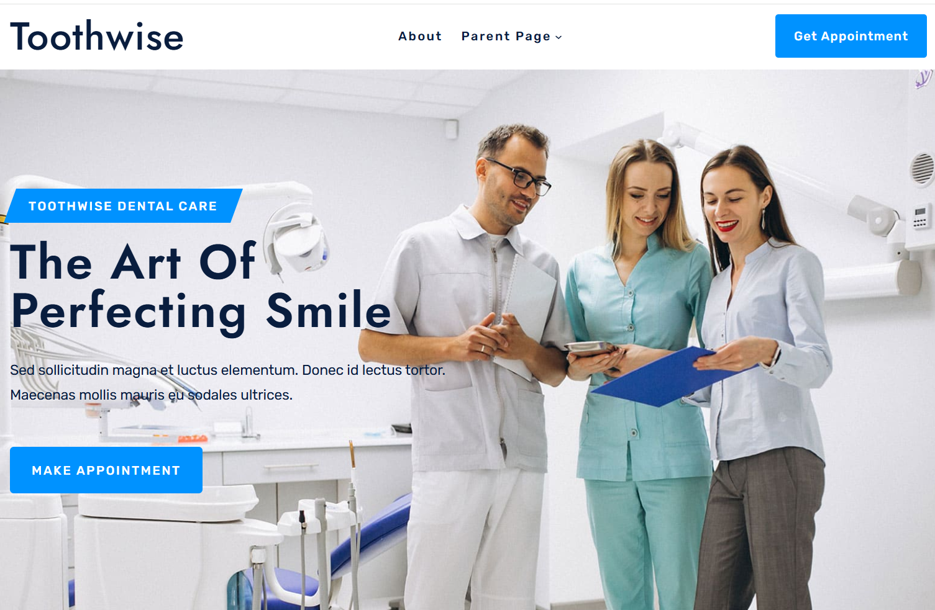Image resolution: width=935 pixels, height=610 pixels.
Task: Click the Make Appointment button
Action: [x=106, y=470]
